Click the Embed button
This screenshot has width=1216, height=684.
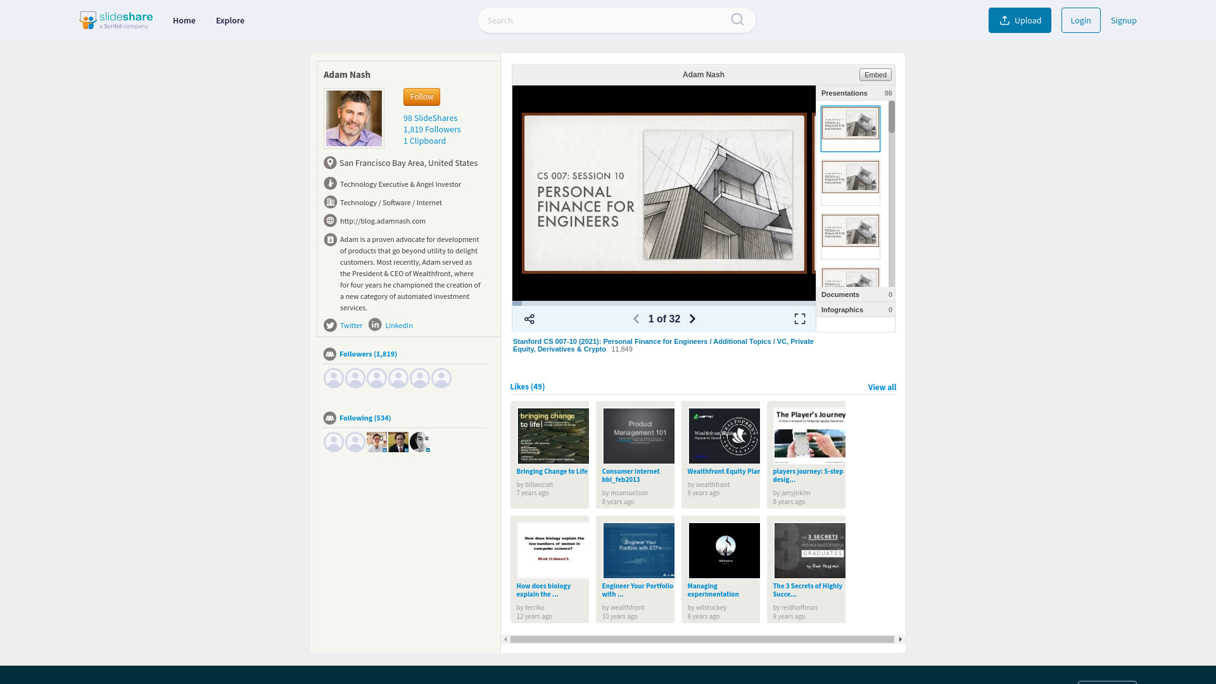pyautogui.click(x=875, y=75)
